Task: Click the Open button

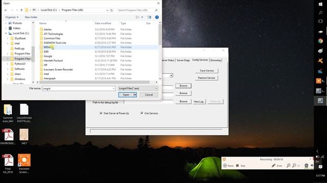Action: point(126,95)
